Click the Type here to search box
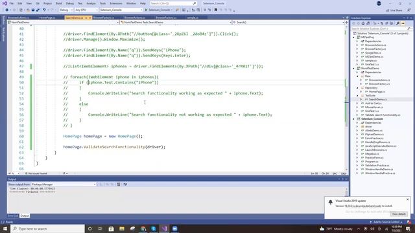 pos(47,228)
